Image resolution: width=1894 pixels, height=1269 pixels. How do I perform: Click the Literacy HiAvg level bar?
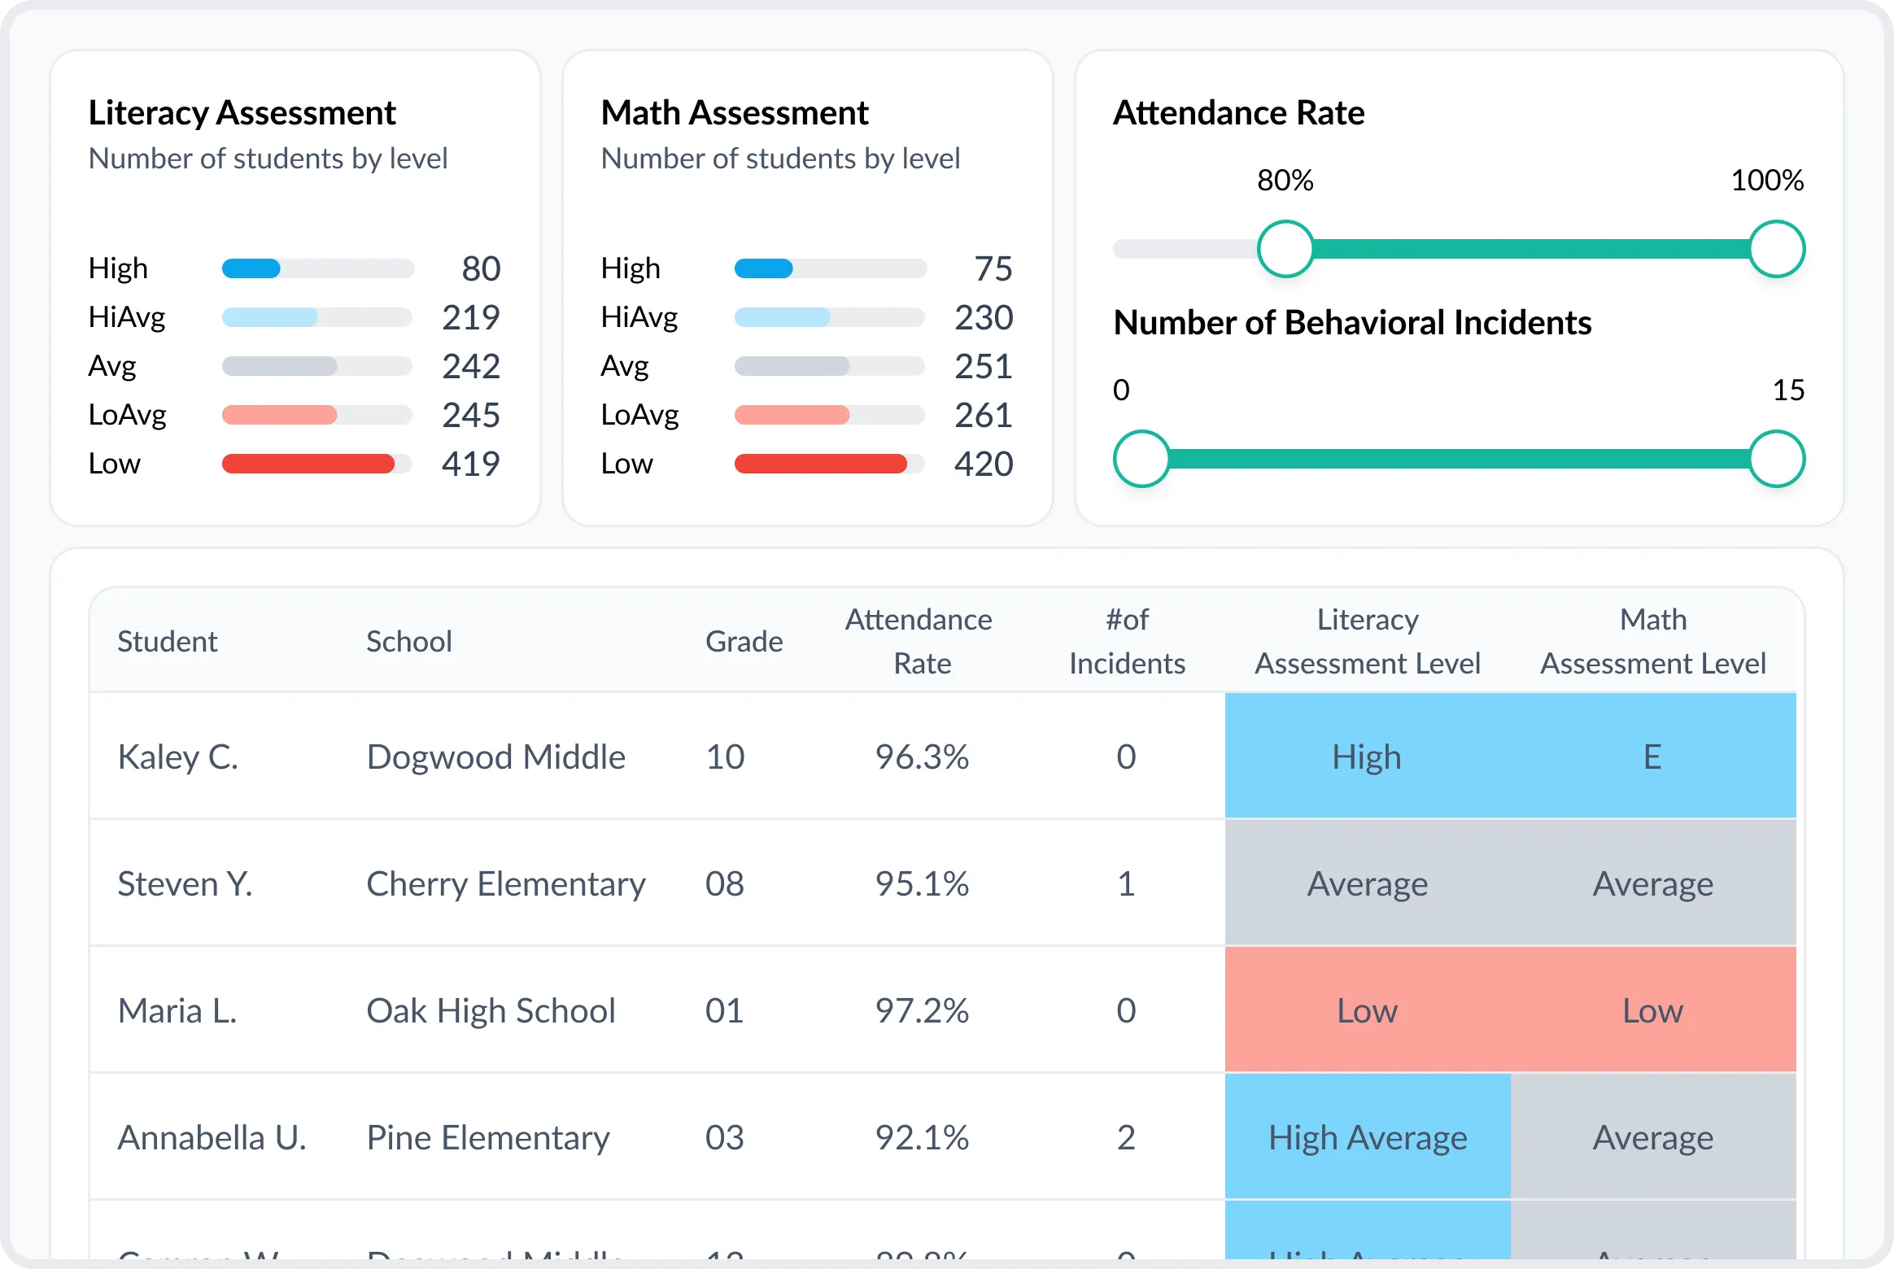317,317
